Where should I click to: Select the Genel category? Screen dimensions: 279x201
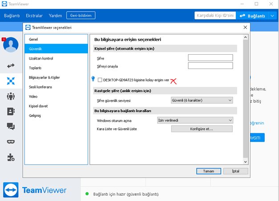point(56,39)
